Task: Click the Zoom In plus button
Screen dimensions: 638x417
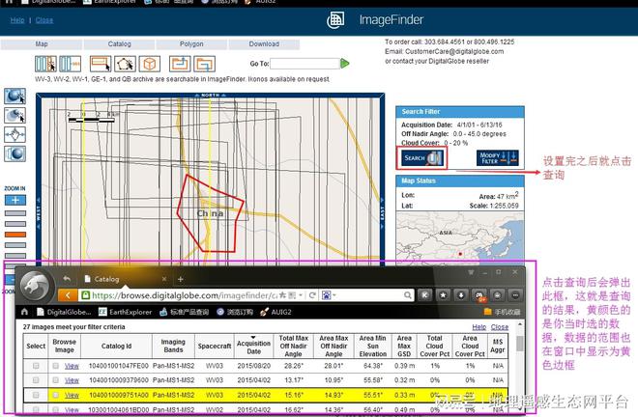Action: (15, 200)
